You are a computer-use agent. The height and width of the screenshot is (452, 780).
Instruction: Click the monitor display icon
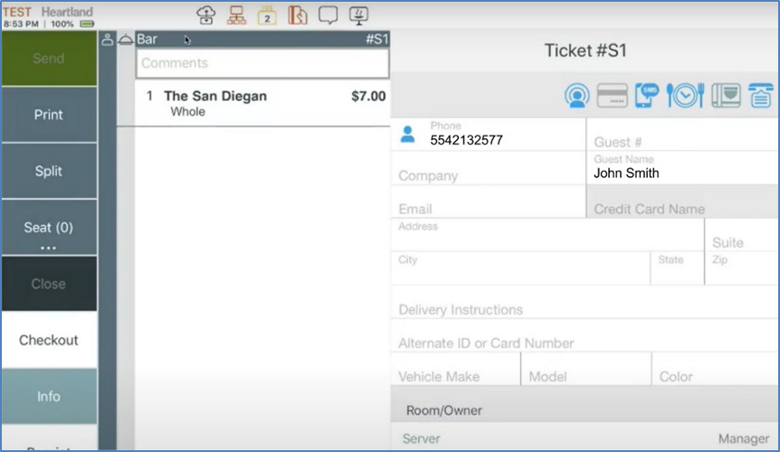coord(358,15)
